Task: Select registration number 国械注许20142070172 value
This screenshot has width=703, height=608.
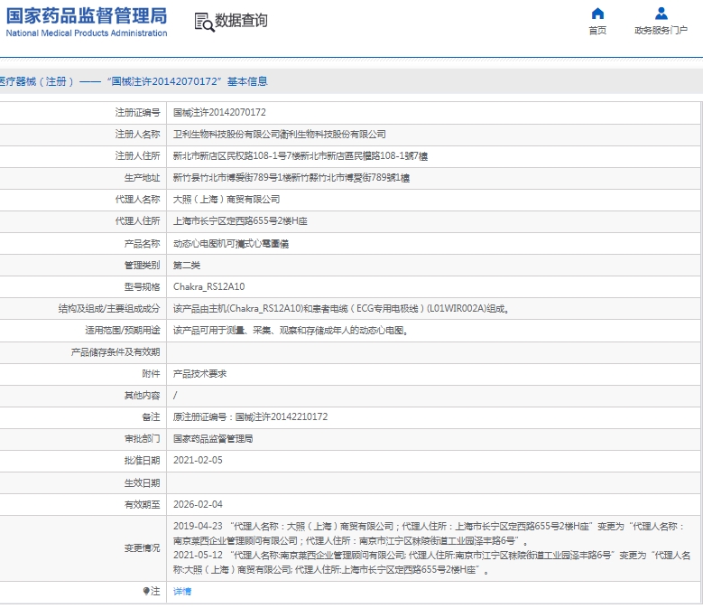Action: [219, 113]
